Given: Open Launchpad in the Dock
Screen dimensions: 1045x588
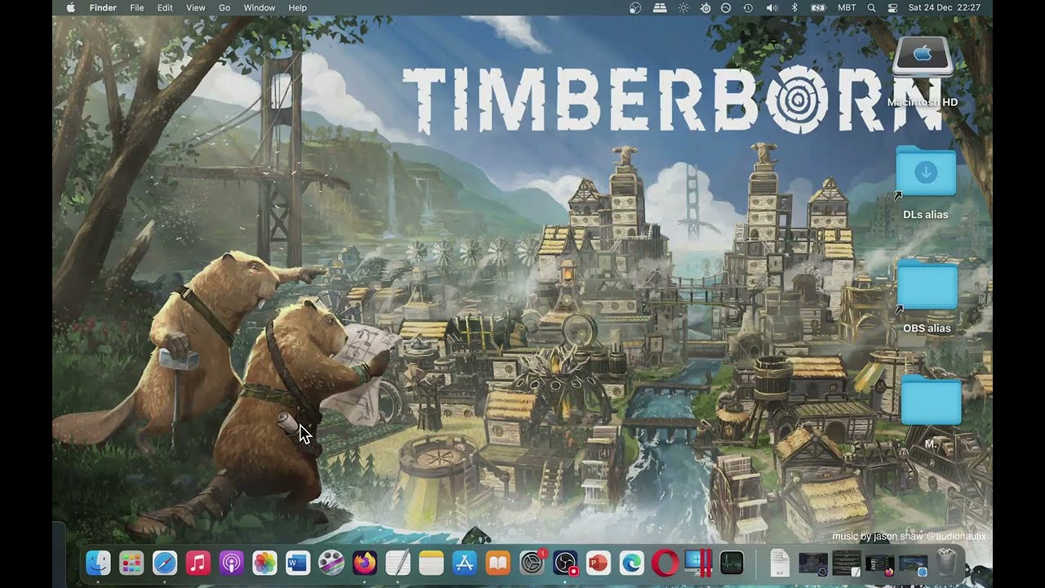Looking at the screenshot, I should coord(131,563).
